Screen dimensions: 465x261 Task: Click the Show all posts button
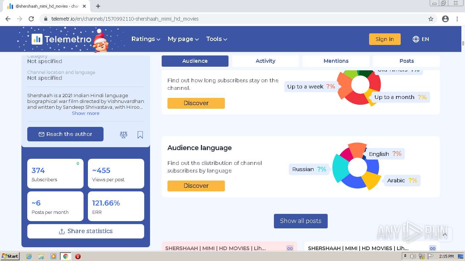[301, 221]
